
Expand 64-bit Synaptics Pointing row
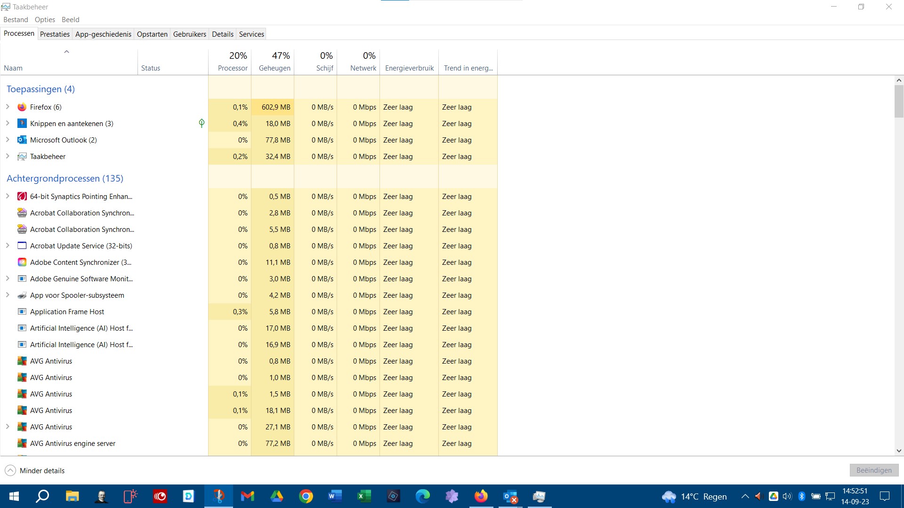[x=8, y=196]
